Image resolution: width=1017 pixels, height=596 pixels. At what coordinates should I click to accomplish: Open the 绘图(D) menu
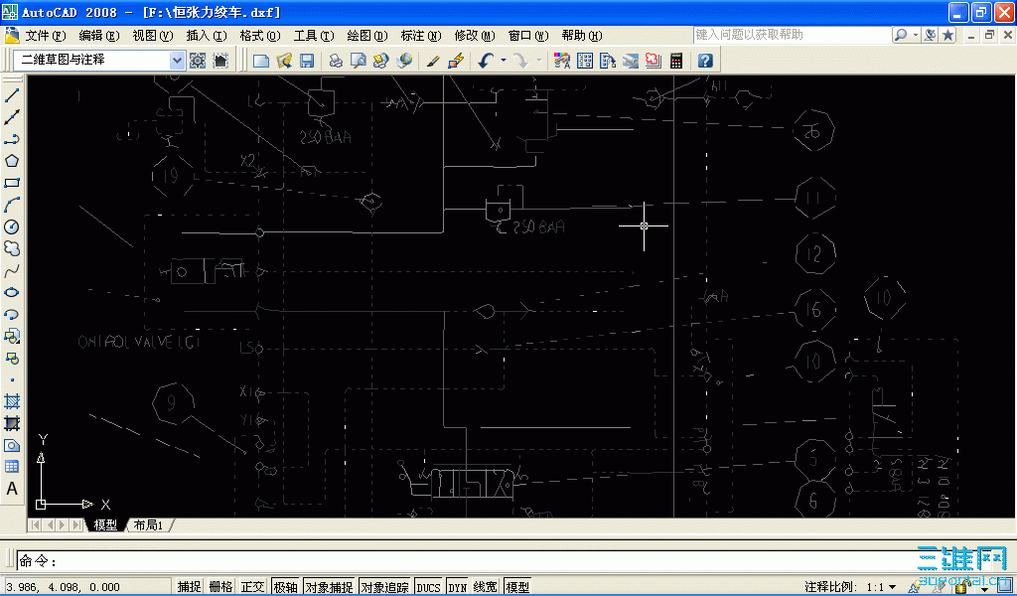[367, 36]
